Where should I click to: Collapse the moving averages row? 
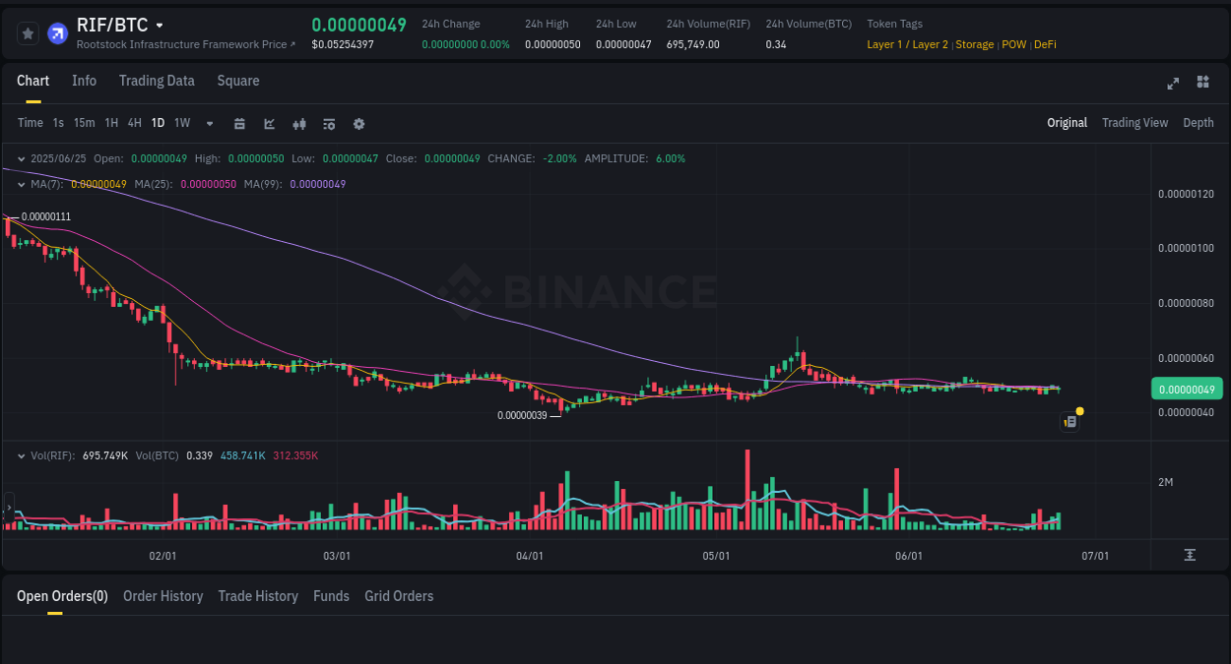[x=21, y=183]
